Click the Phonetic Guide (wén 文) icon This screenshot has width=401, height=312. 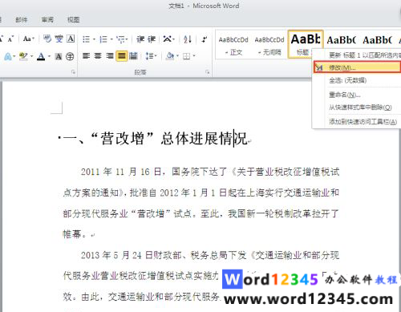click(x=59, y=39)
